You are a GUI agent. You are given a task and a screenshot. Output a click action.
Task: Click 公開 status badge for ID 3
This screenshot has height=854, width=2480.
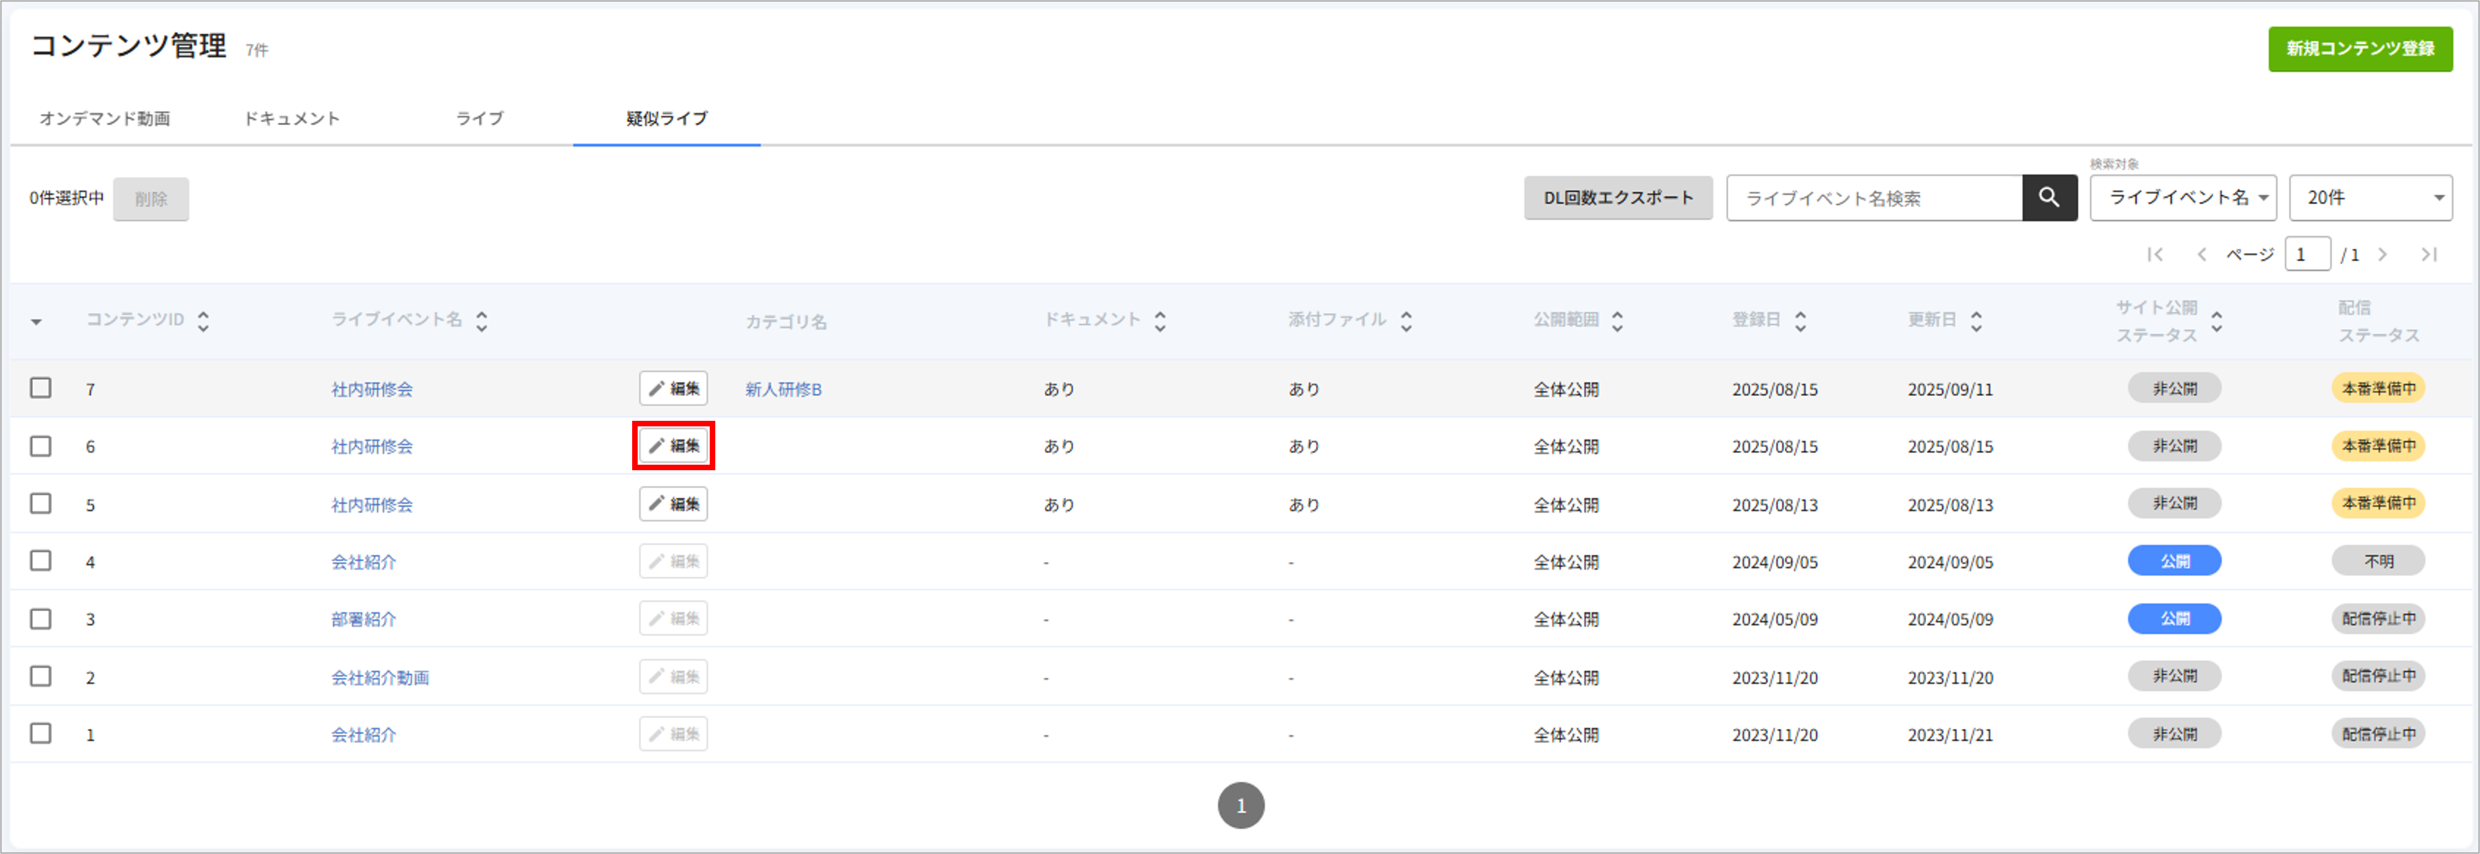(2174, 618)
